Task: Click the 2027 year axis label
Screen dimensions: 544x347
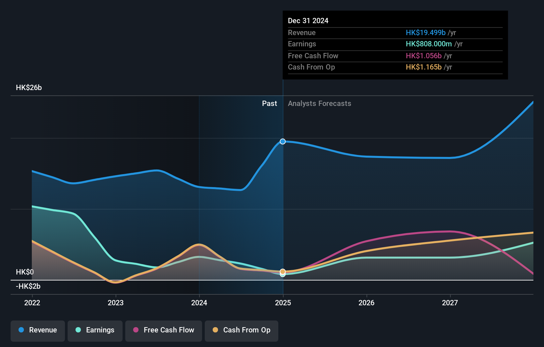Action: (450, 303)
